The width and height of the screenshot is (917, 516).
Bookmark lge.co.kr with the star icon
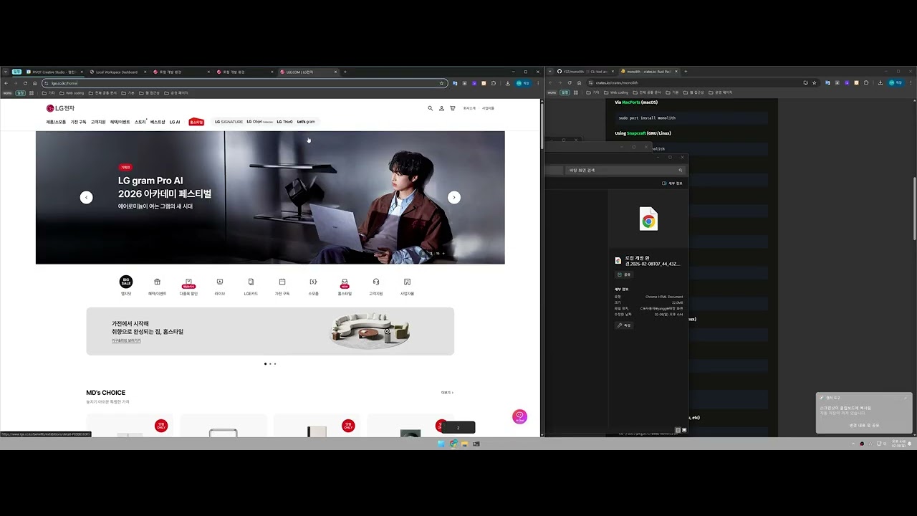pos(441,83)
